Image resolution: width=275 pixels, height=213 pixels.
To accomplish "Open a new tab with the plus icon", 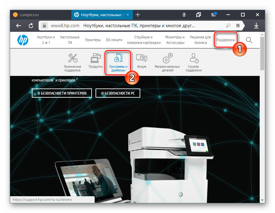I will coord(138,15).
